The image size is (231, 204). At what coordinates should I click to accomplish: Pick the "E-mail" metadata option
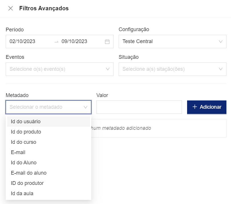coord(18,152)
